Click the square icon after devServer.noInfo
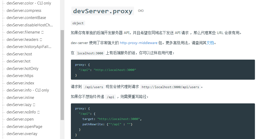The height and width of the screenshot is (139, 256). 38,112
